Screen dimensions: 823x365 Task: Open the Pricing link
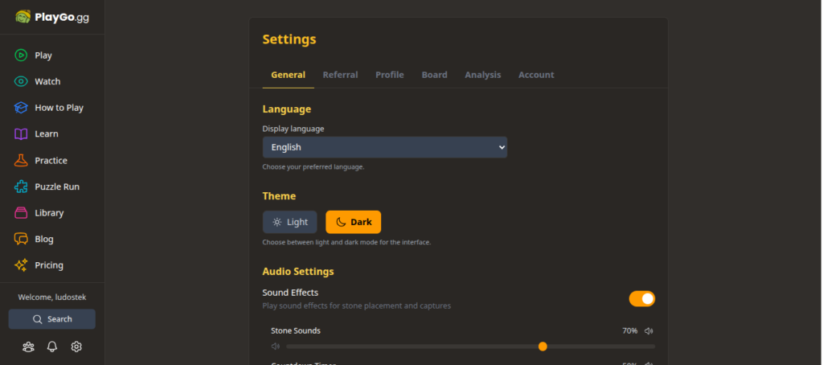pyautogui.click(x=48, y=265)
